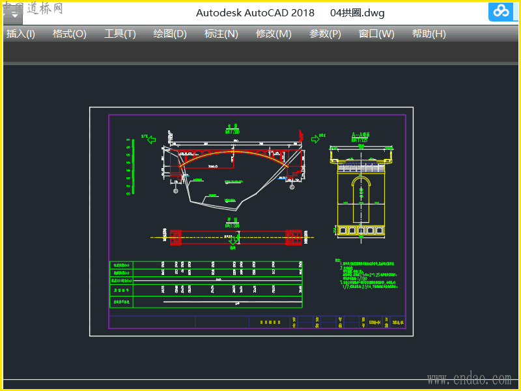Open the 标注(N) menu
Viewport: 521px width, 391px height.
click(x=221, y=34)
